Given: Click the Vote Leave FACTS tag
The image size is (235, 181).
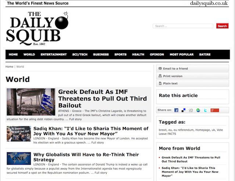Looking at the screenshot, I should click(x=191, y=132).
